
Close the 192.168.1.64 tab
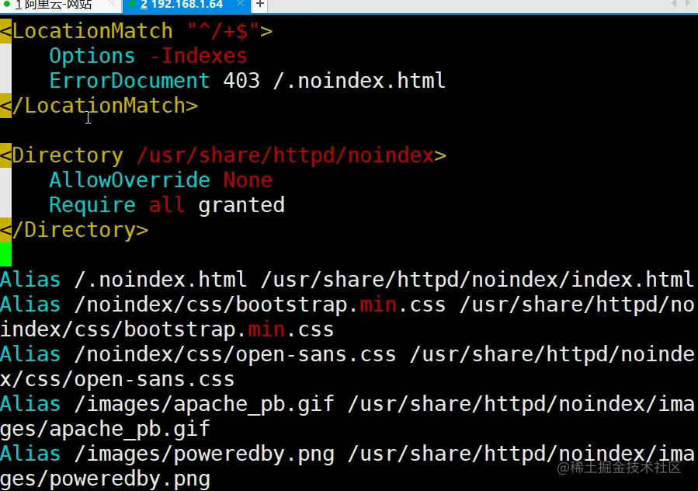coord(241,4)
